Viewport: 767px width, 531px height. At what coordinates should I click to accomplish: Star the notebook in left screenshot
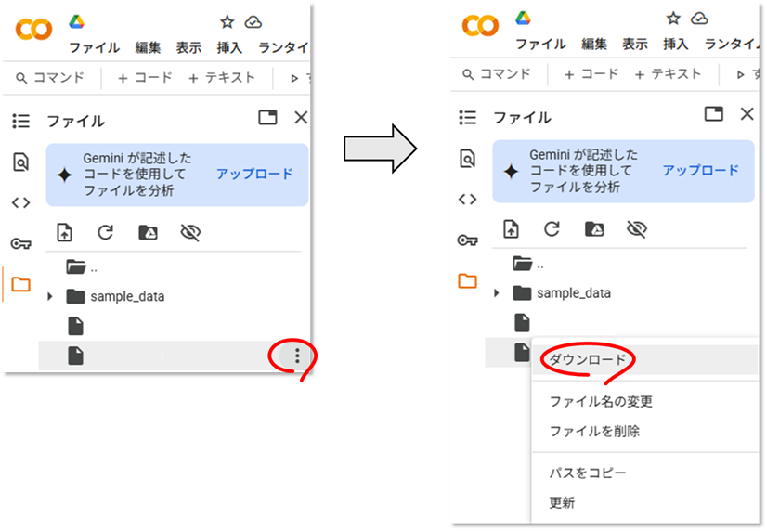[x=227, y=22]
